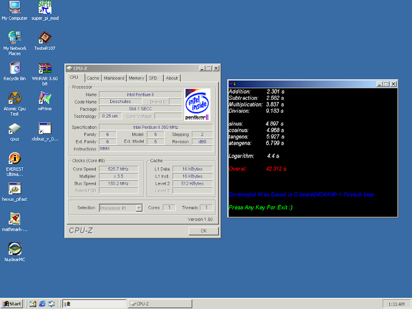Launch super_pi_mod shortcut
This screenshot has height=309, width=412.
[45, 10]
